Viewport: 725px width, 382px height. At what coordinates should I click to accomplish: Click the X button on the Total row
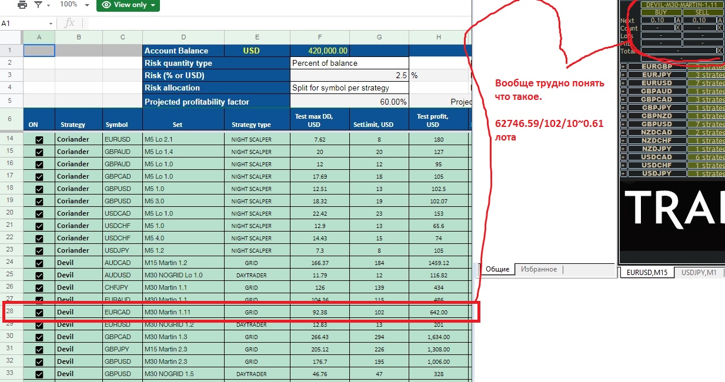720,51
